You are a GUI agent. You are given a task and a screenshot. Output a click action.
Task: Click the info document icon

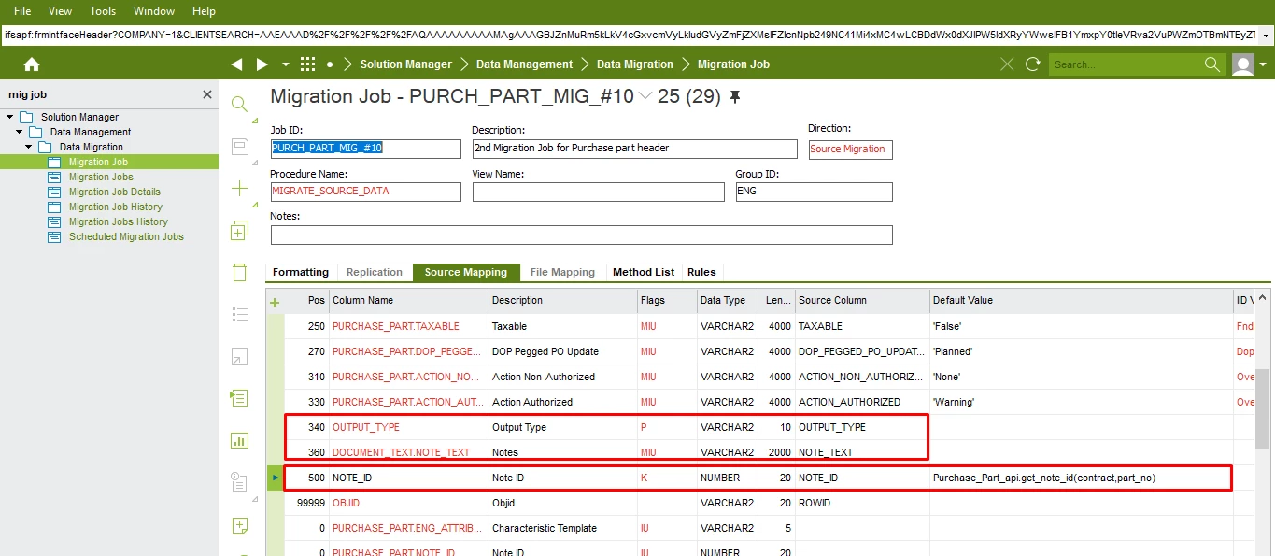pos(240,482)
